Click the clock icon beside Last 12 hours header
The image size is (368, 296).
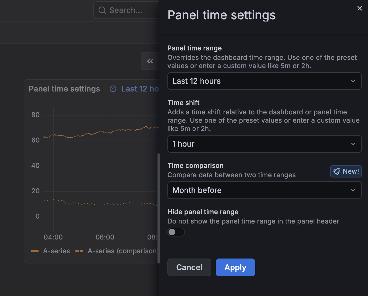(113, 89)
